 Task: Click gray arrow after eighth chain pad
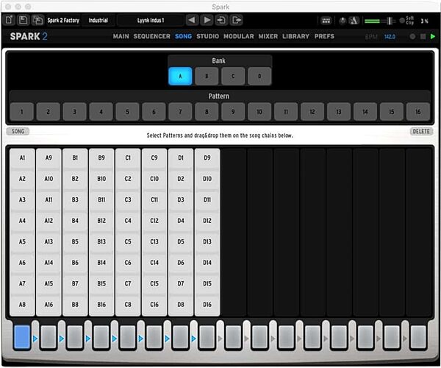pyautogui.click(x=220, y=339)
